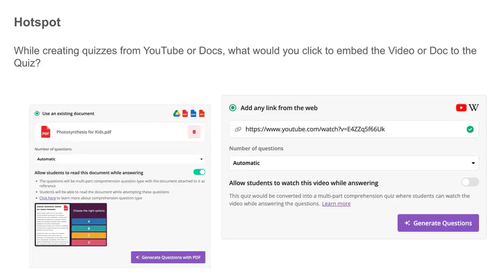
Task: Click the 'Photosynthesis for Kids.pdf' file name
Action: pyautogui.click(x=84, y=132)
